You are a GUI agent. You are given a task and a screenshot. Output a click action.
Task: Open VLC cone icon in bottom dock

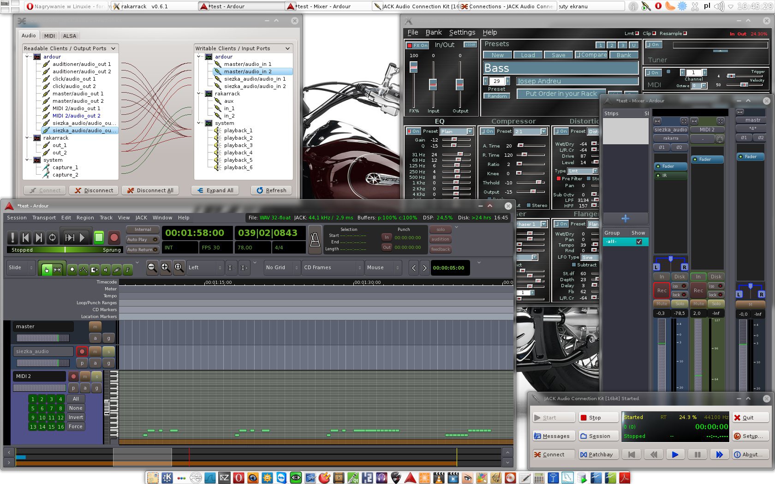(439, 478)
